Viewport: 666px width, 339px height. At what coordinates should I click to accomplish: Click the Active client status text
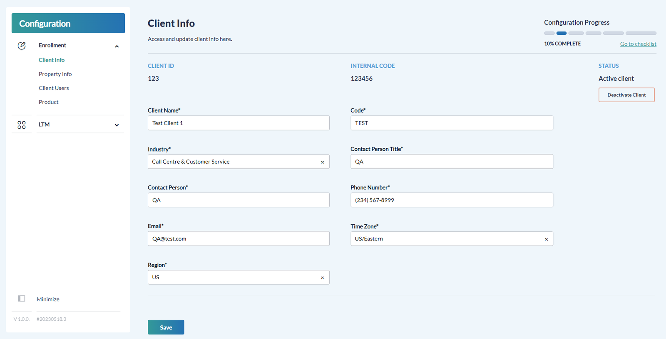pyautogui.click(x=616, y=79)
